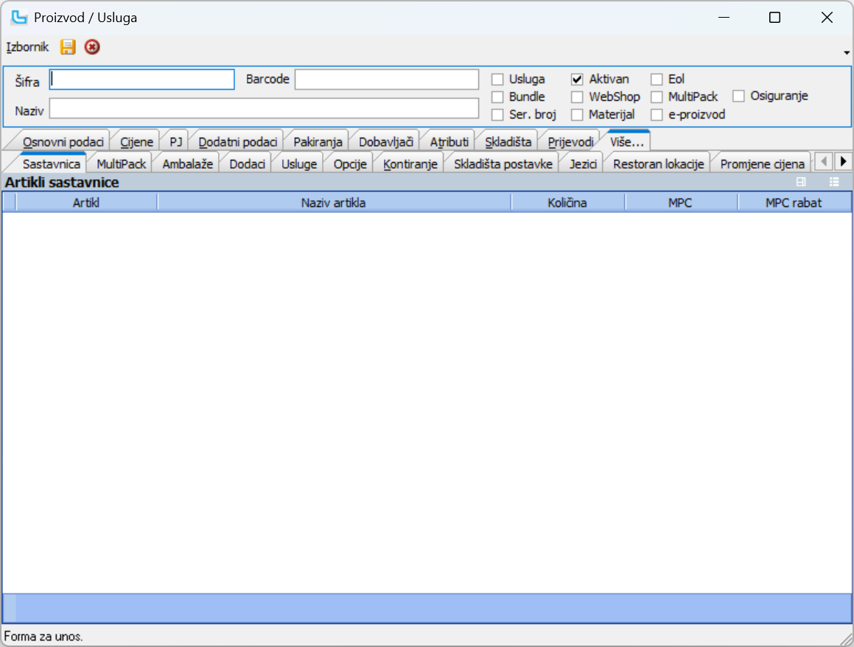Viewport: 854px width, 647px height.
Task: Uncheck the Aktivan checkbox
Action: 577,79
